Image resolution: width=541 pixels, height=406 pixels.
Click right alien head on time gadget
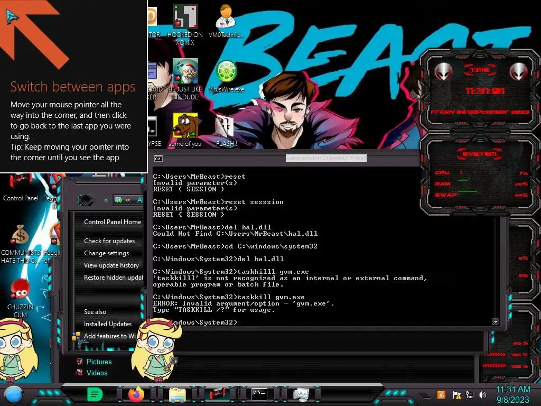tap(519, 71)
